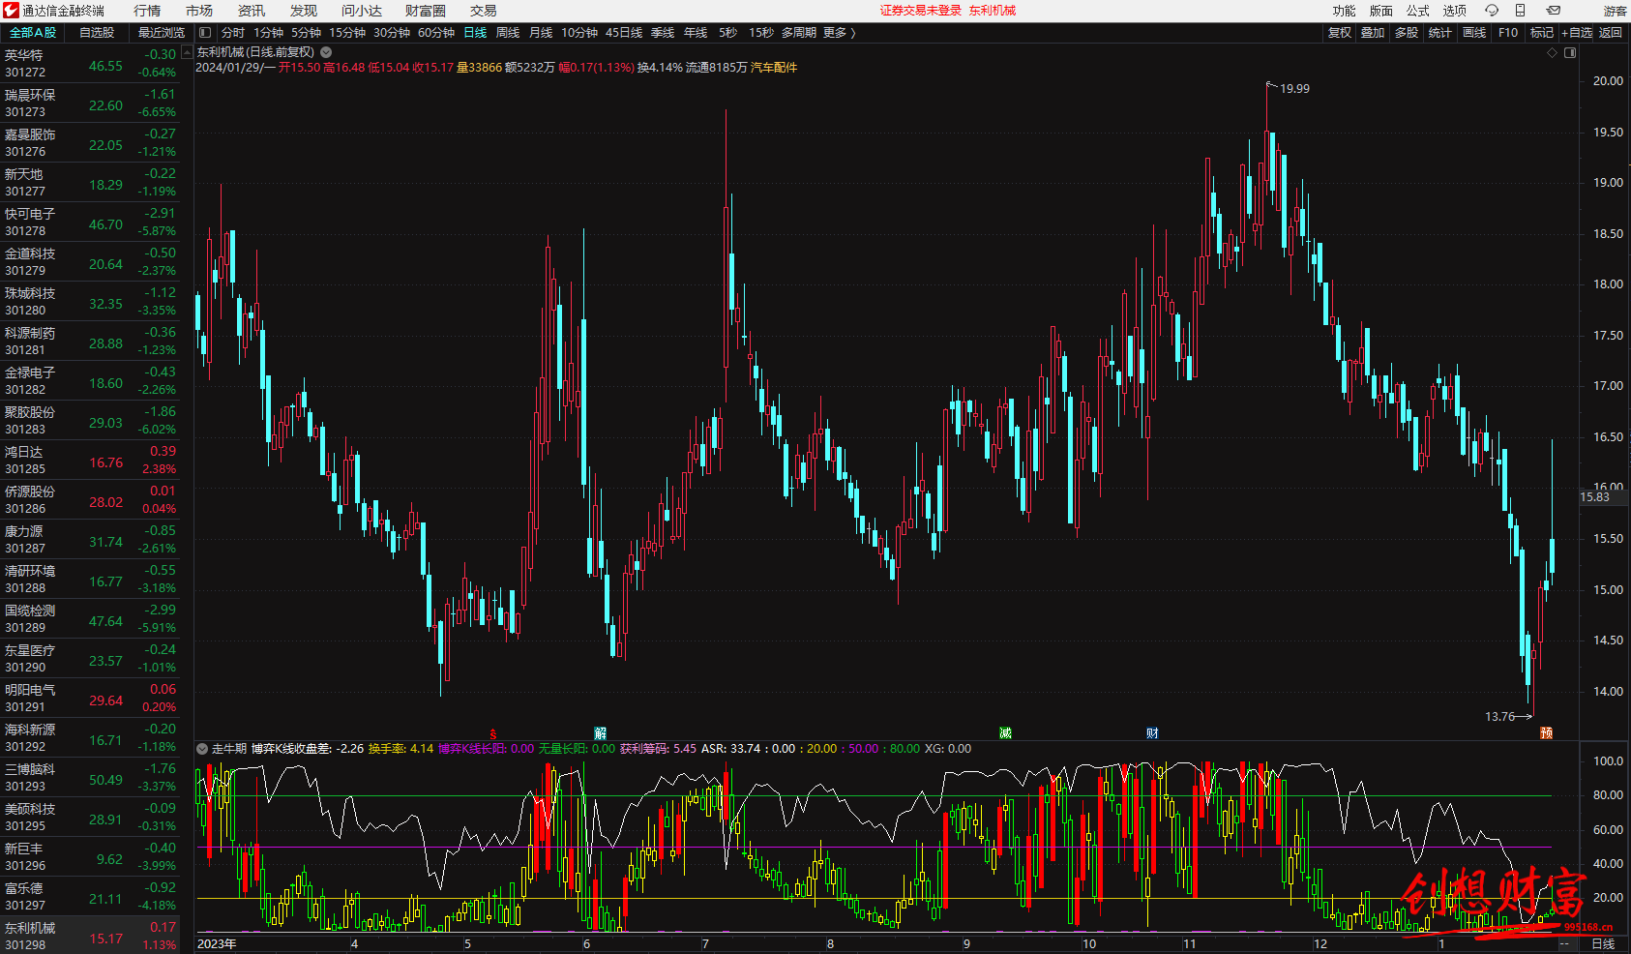Open the 资讯 menu
The image size is (1631, 954).
[252, 11]
